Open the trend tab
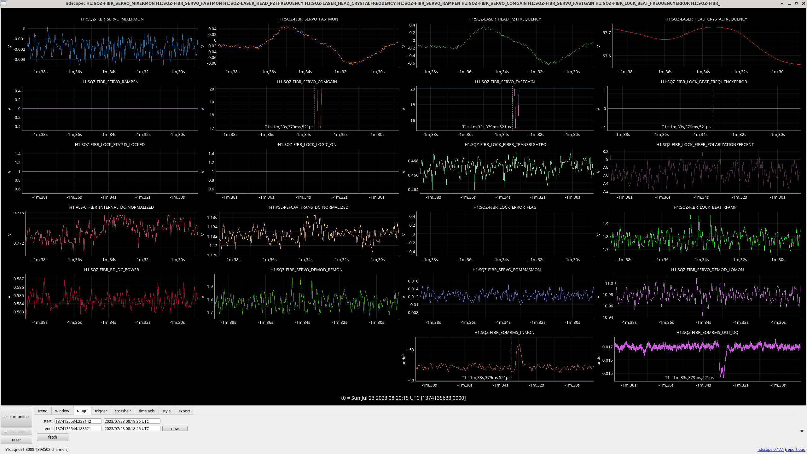This screenshot has height=454, width=807. (x=43, y=411)
